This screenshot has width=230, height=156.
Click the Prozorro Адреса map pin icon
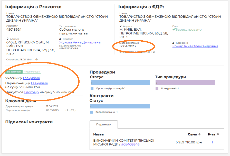[x=7, y=39]
